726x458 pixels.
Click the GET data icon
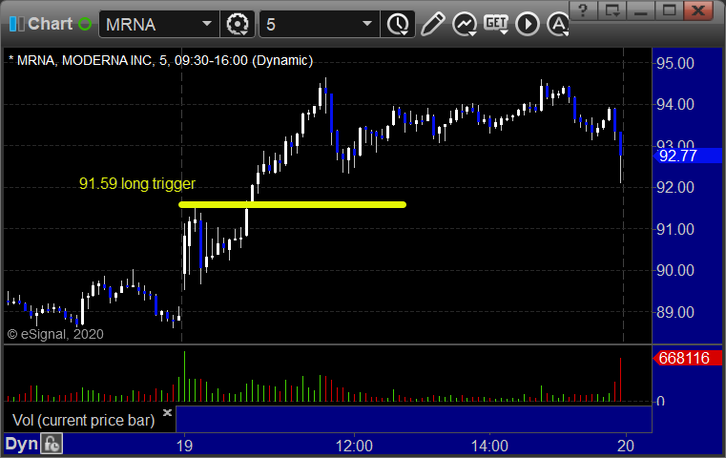[496, 24]
